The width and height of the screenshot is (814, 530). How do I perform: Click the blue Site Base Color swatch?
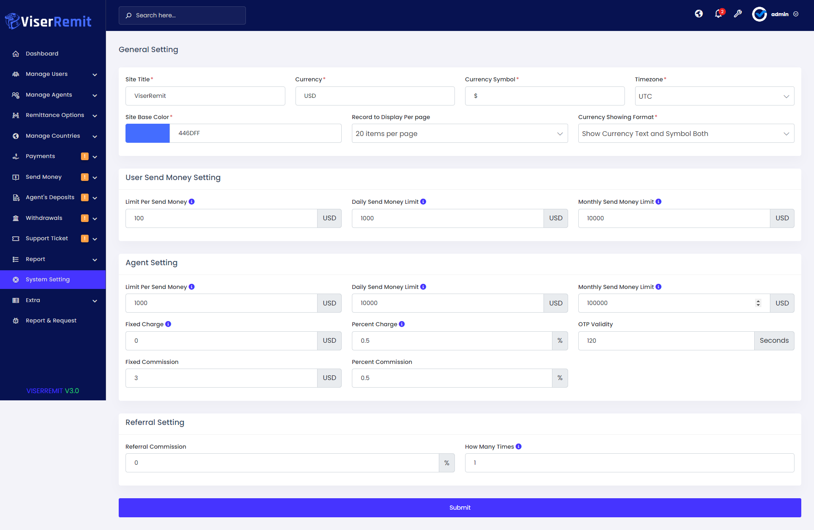pos(148,133)
